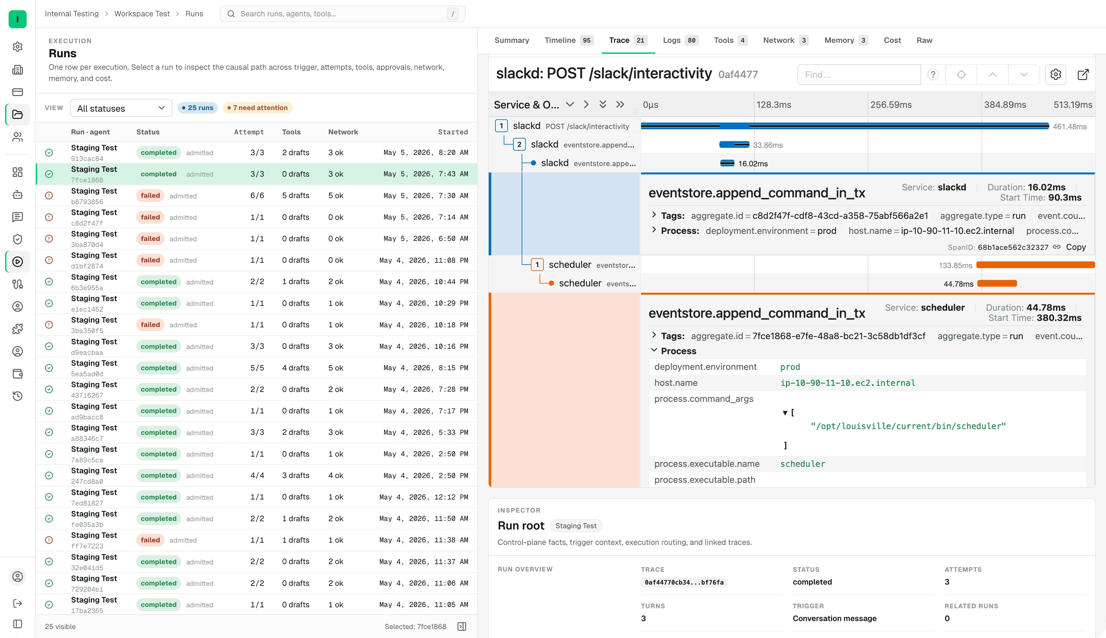The image size is (1106, 638).
Task: Select run row 913cac84 completed
Action: (x=256, y=153)
